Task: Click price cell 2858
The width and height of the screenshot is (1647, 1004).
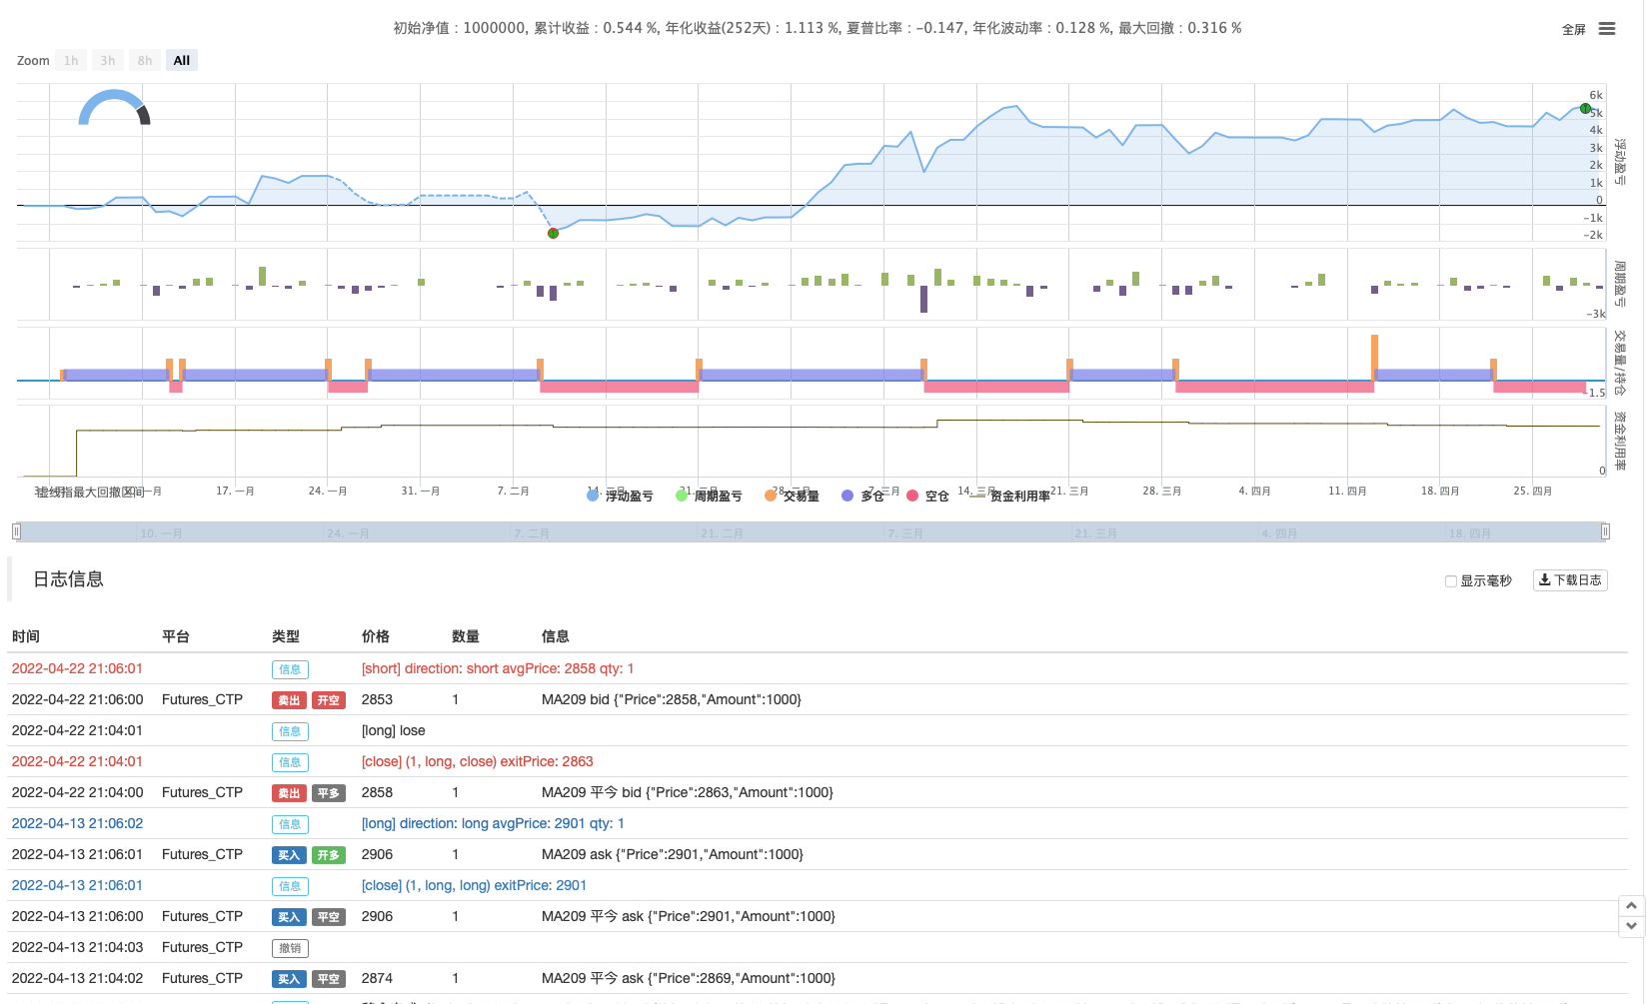Action: pyautogui.click(x=377, y=792)
